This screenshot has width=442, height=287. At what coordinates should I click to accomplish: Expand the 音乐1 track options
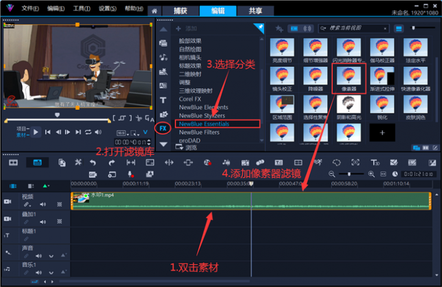[x=51, y=273]
